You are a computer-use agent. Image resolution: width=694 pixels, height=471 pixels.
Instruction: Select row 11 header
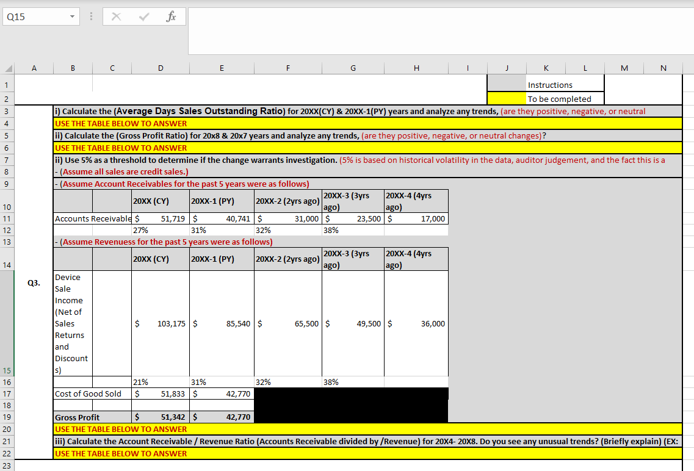[x=7, y=218]
